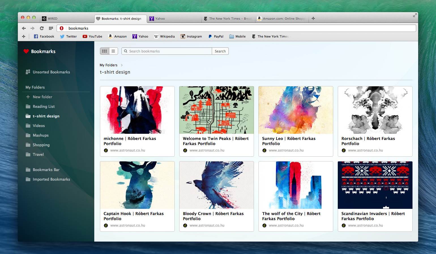436x254 pixels.
Task: Open the YouTube bookmark
Action: pos(92,36)
